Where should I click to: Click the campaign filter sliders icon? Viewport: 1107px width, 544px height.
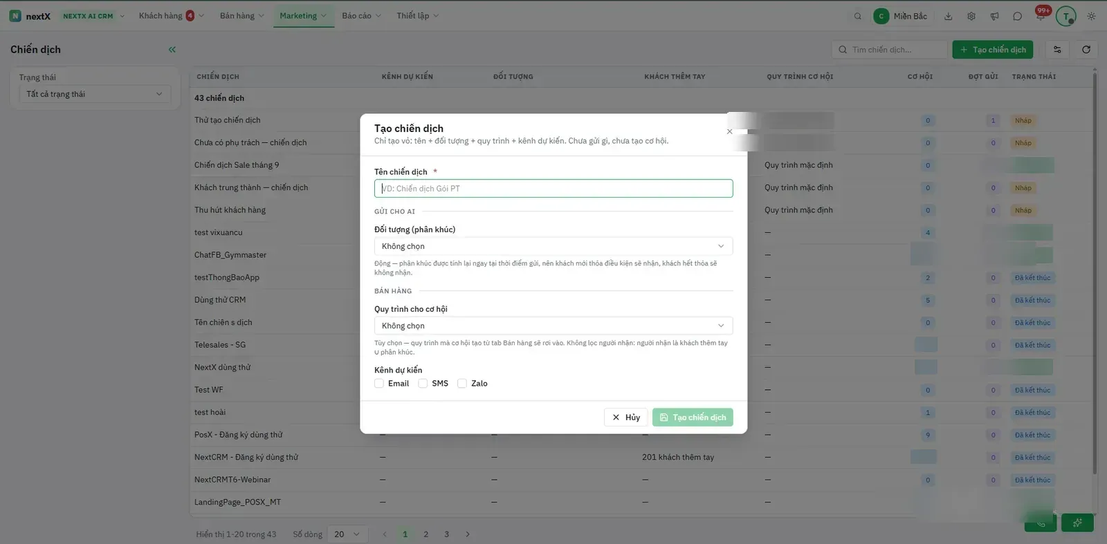1057,50
